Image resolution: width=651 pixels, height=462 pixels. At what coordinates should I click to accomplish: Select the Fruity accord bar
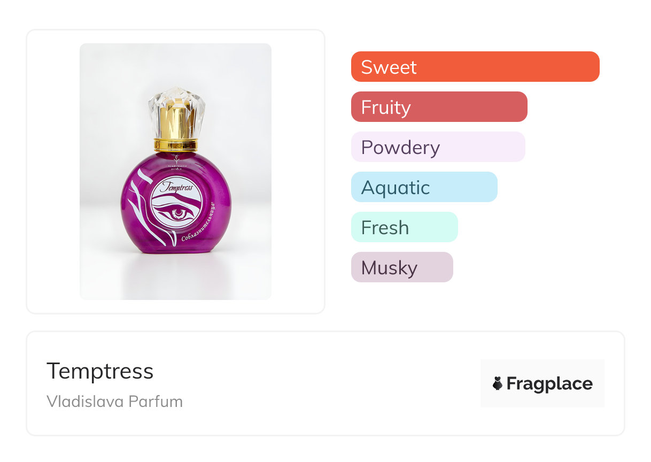pos(439,107)
